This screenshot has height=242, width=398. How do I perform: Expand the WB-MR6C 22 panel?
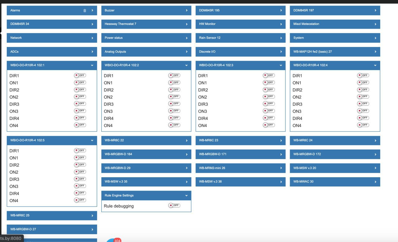146,140
